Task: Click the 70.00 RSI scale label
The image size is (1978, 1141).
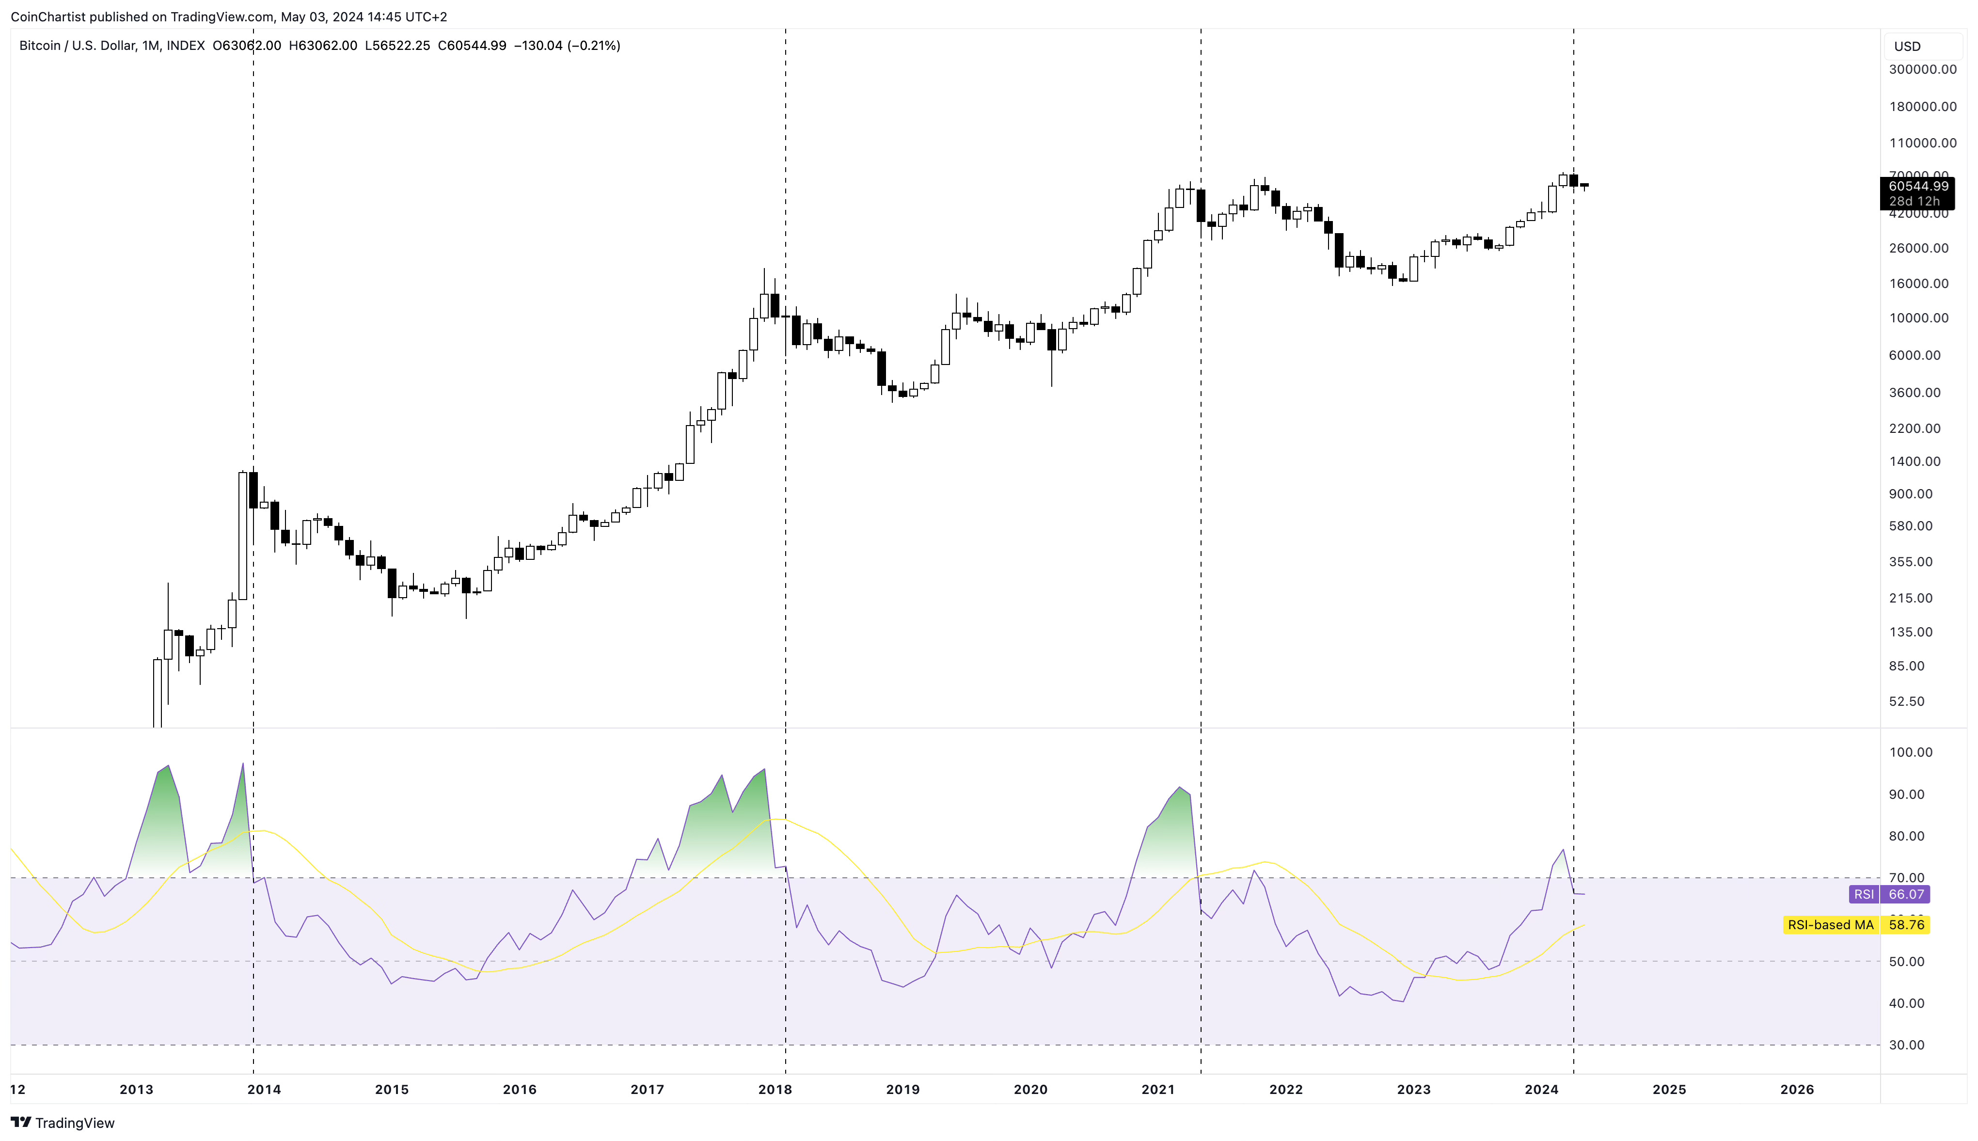Action: point(1907,878)
